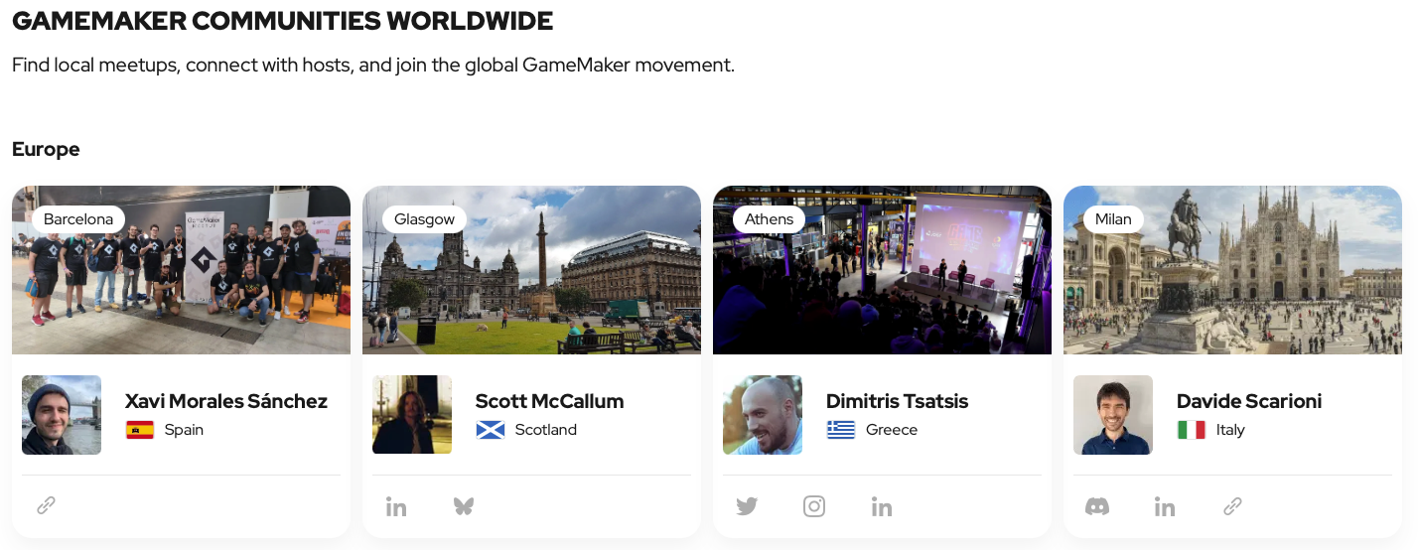The width and height of the screenshot is (1418, 550).
Task: Select the host name Scott McCallum
Action: click(x=549, y=401)
